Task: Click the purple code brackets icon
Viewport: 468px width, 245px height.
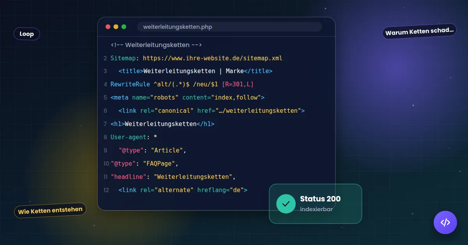Action: click(445, 222)
